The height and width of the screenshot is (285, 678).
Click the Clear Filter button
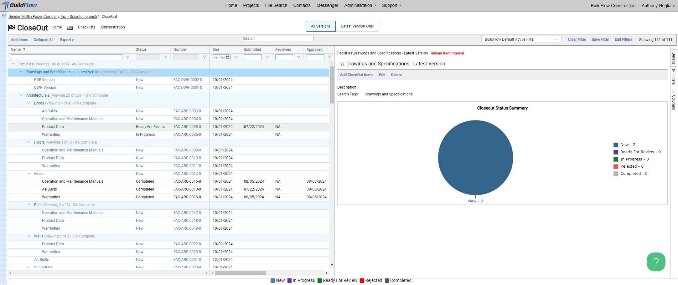[x=577, y=39]
